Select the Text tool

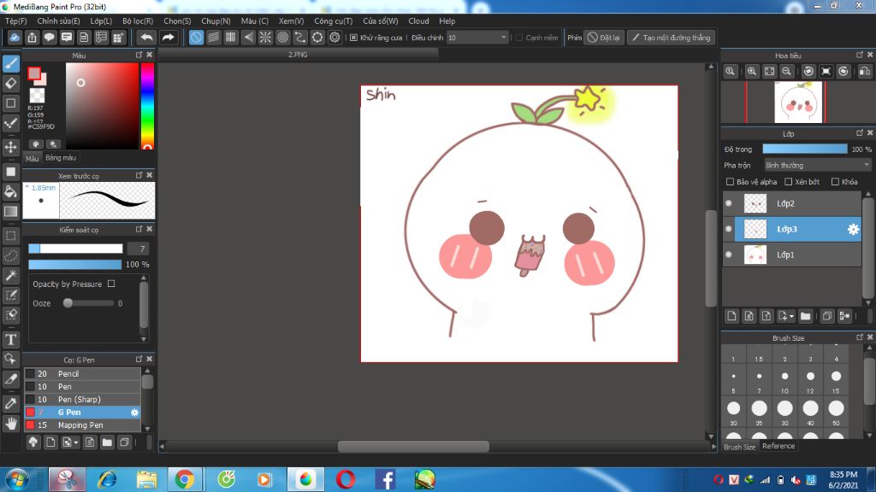coord(11,340)
